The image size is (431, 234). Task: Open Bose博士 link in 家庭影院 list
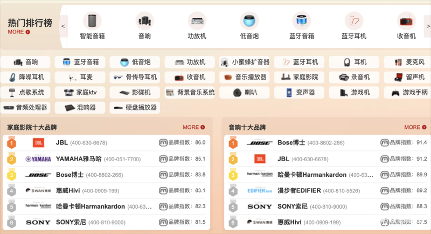(x=70, y=175)
